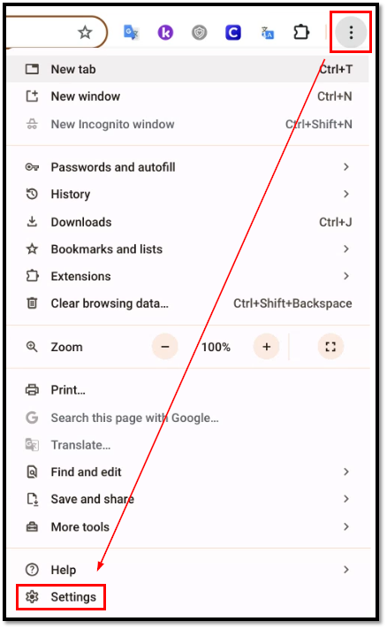Click the three-dot Chrome menu button
This screenshot has height=629, width=387.
[x=351, y=33]
